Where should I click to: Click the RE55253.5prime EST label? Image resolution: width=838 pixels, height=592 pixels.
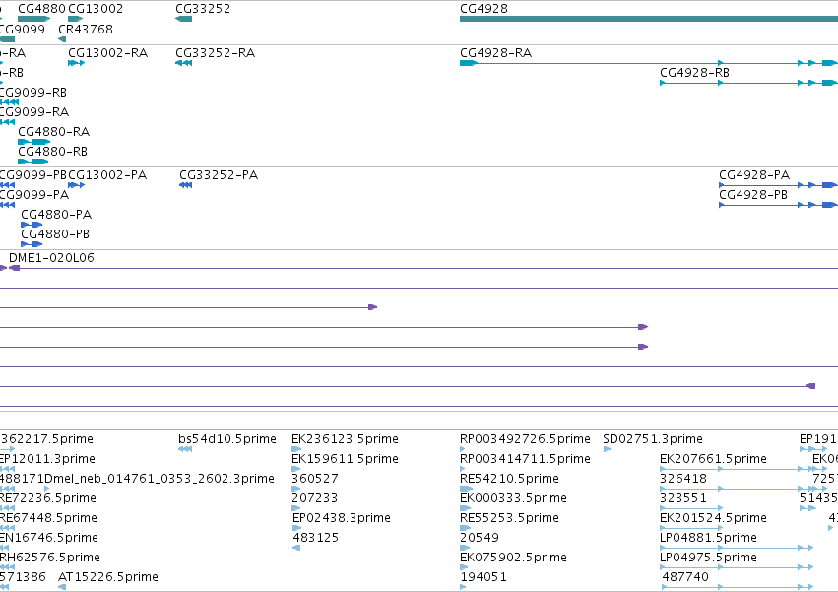[509, 518]
